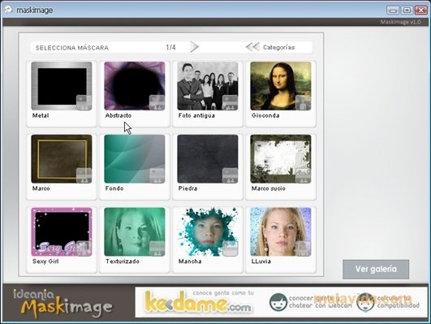Pick the Mancha splatter mask
This screenshot has height=324, width=431.
coord(208,232)
